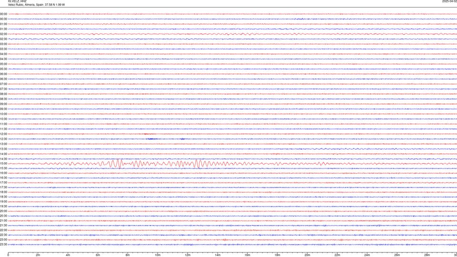This screenshot has width=457, height=257.
Task: Select the 21:00 row label
Action: pos(3,220)
